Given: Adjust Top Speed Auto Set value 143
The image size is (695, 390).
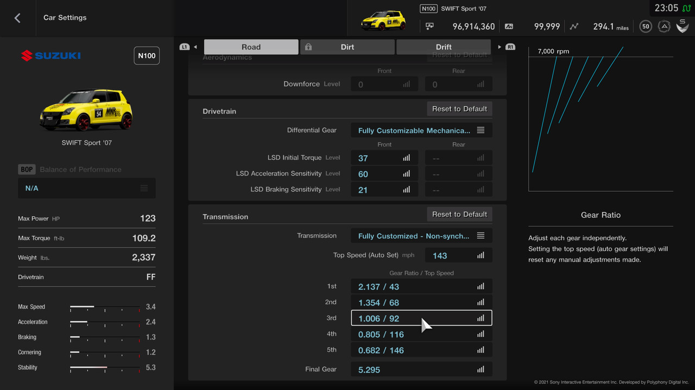Looking at the screenshot, I should pos(459,255).
